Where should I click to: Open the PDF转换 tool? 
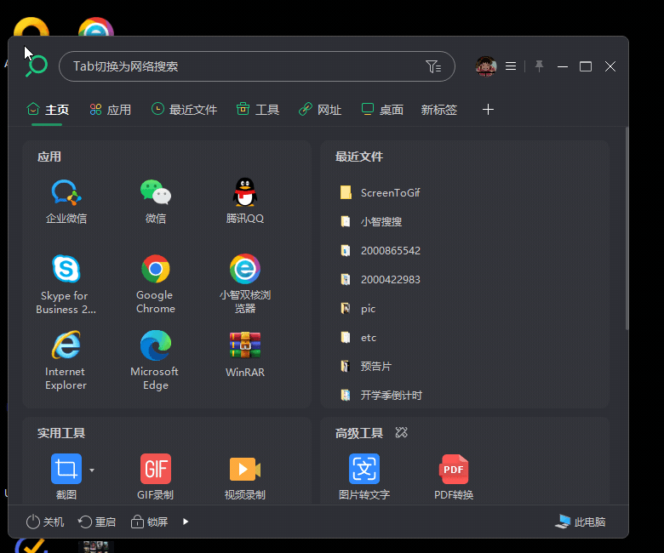[454, 469]
